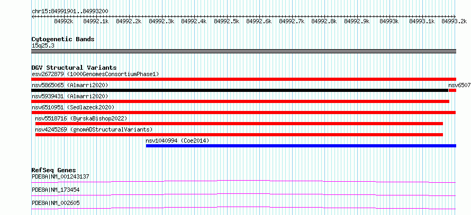Open variant nsv4245269 gnomAD label
This screenshot has width=471, height=215.
point(94,129)
